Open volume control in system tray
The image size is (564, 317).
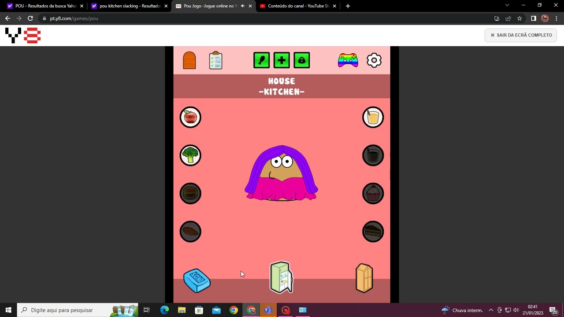[x=516, y=310]
